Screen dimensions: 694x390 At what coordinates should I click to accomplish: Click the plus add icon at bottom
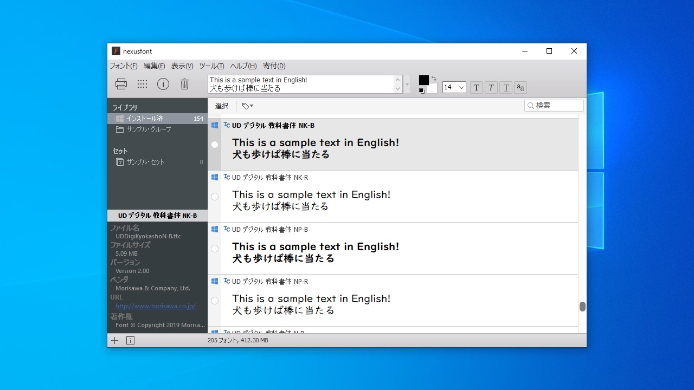pos(115,340)
